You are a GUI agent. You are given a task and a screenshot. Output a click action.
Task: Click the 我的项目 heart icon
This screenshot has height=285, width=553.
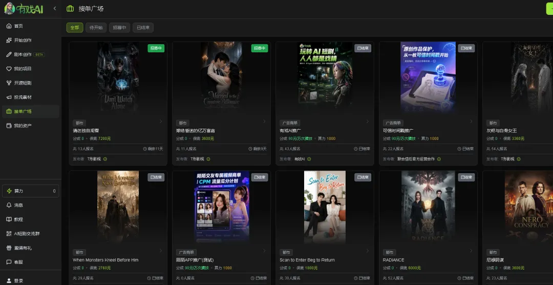tap(9, 69)
